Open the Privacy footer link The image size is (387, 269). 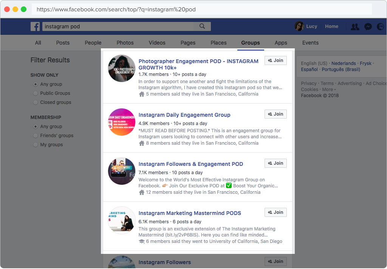click(308, 83)
